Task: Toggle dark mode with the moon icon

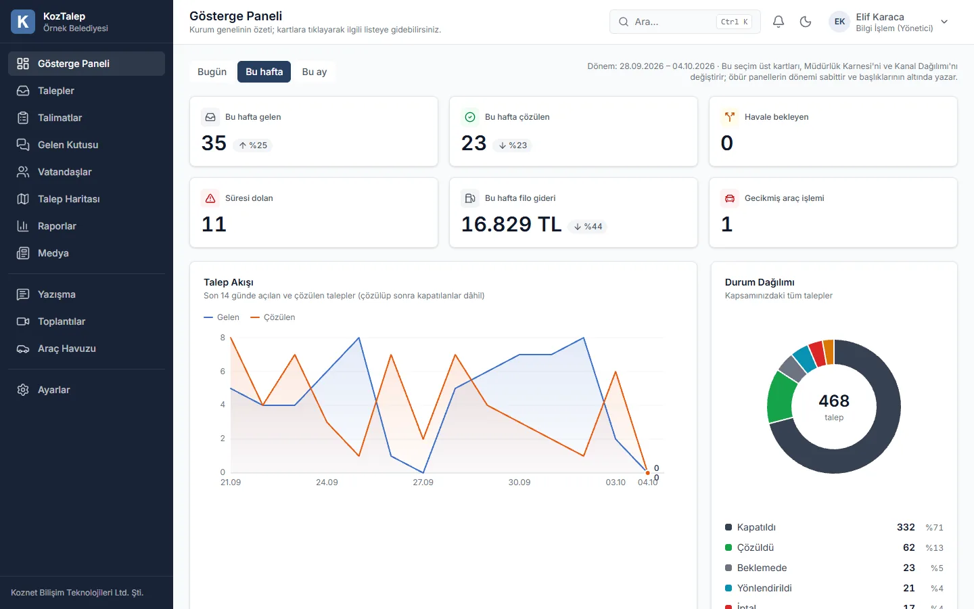Action: point(806,22)
